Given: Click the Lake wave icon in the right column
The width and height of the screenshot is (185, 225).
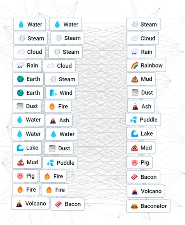Looking at the screenshot, I should (x=135, y=134).
